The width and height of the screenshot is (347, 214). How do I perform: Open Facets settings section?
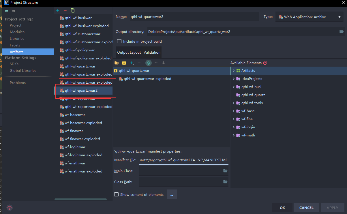coord(15,45)
